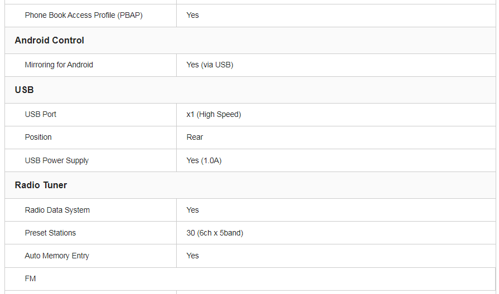Select the Preset Stations row label
499x294 pixels.
(50, 233)
